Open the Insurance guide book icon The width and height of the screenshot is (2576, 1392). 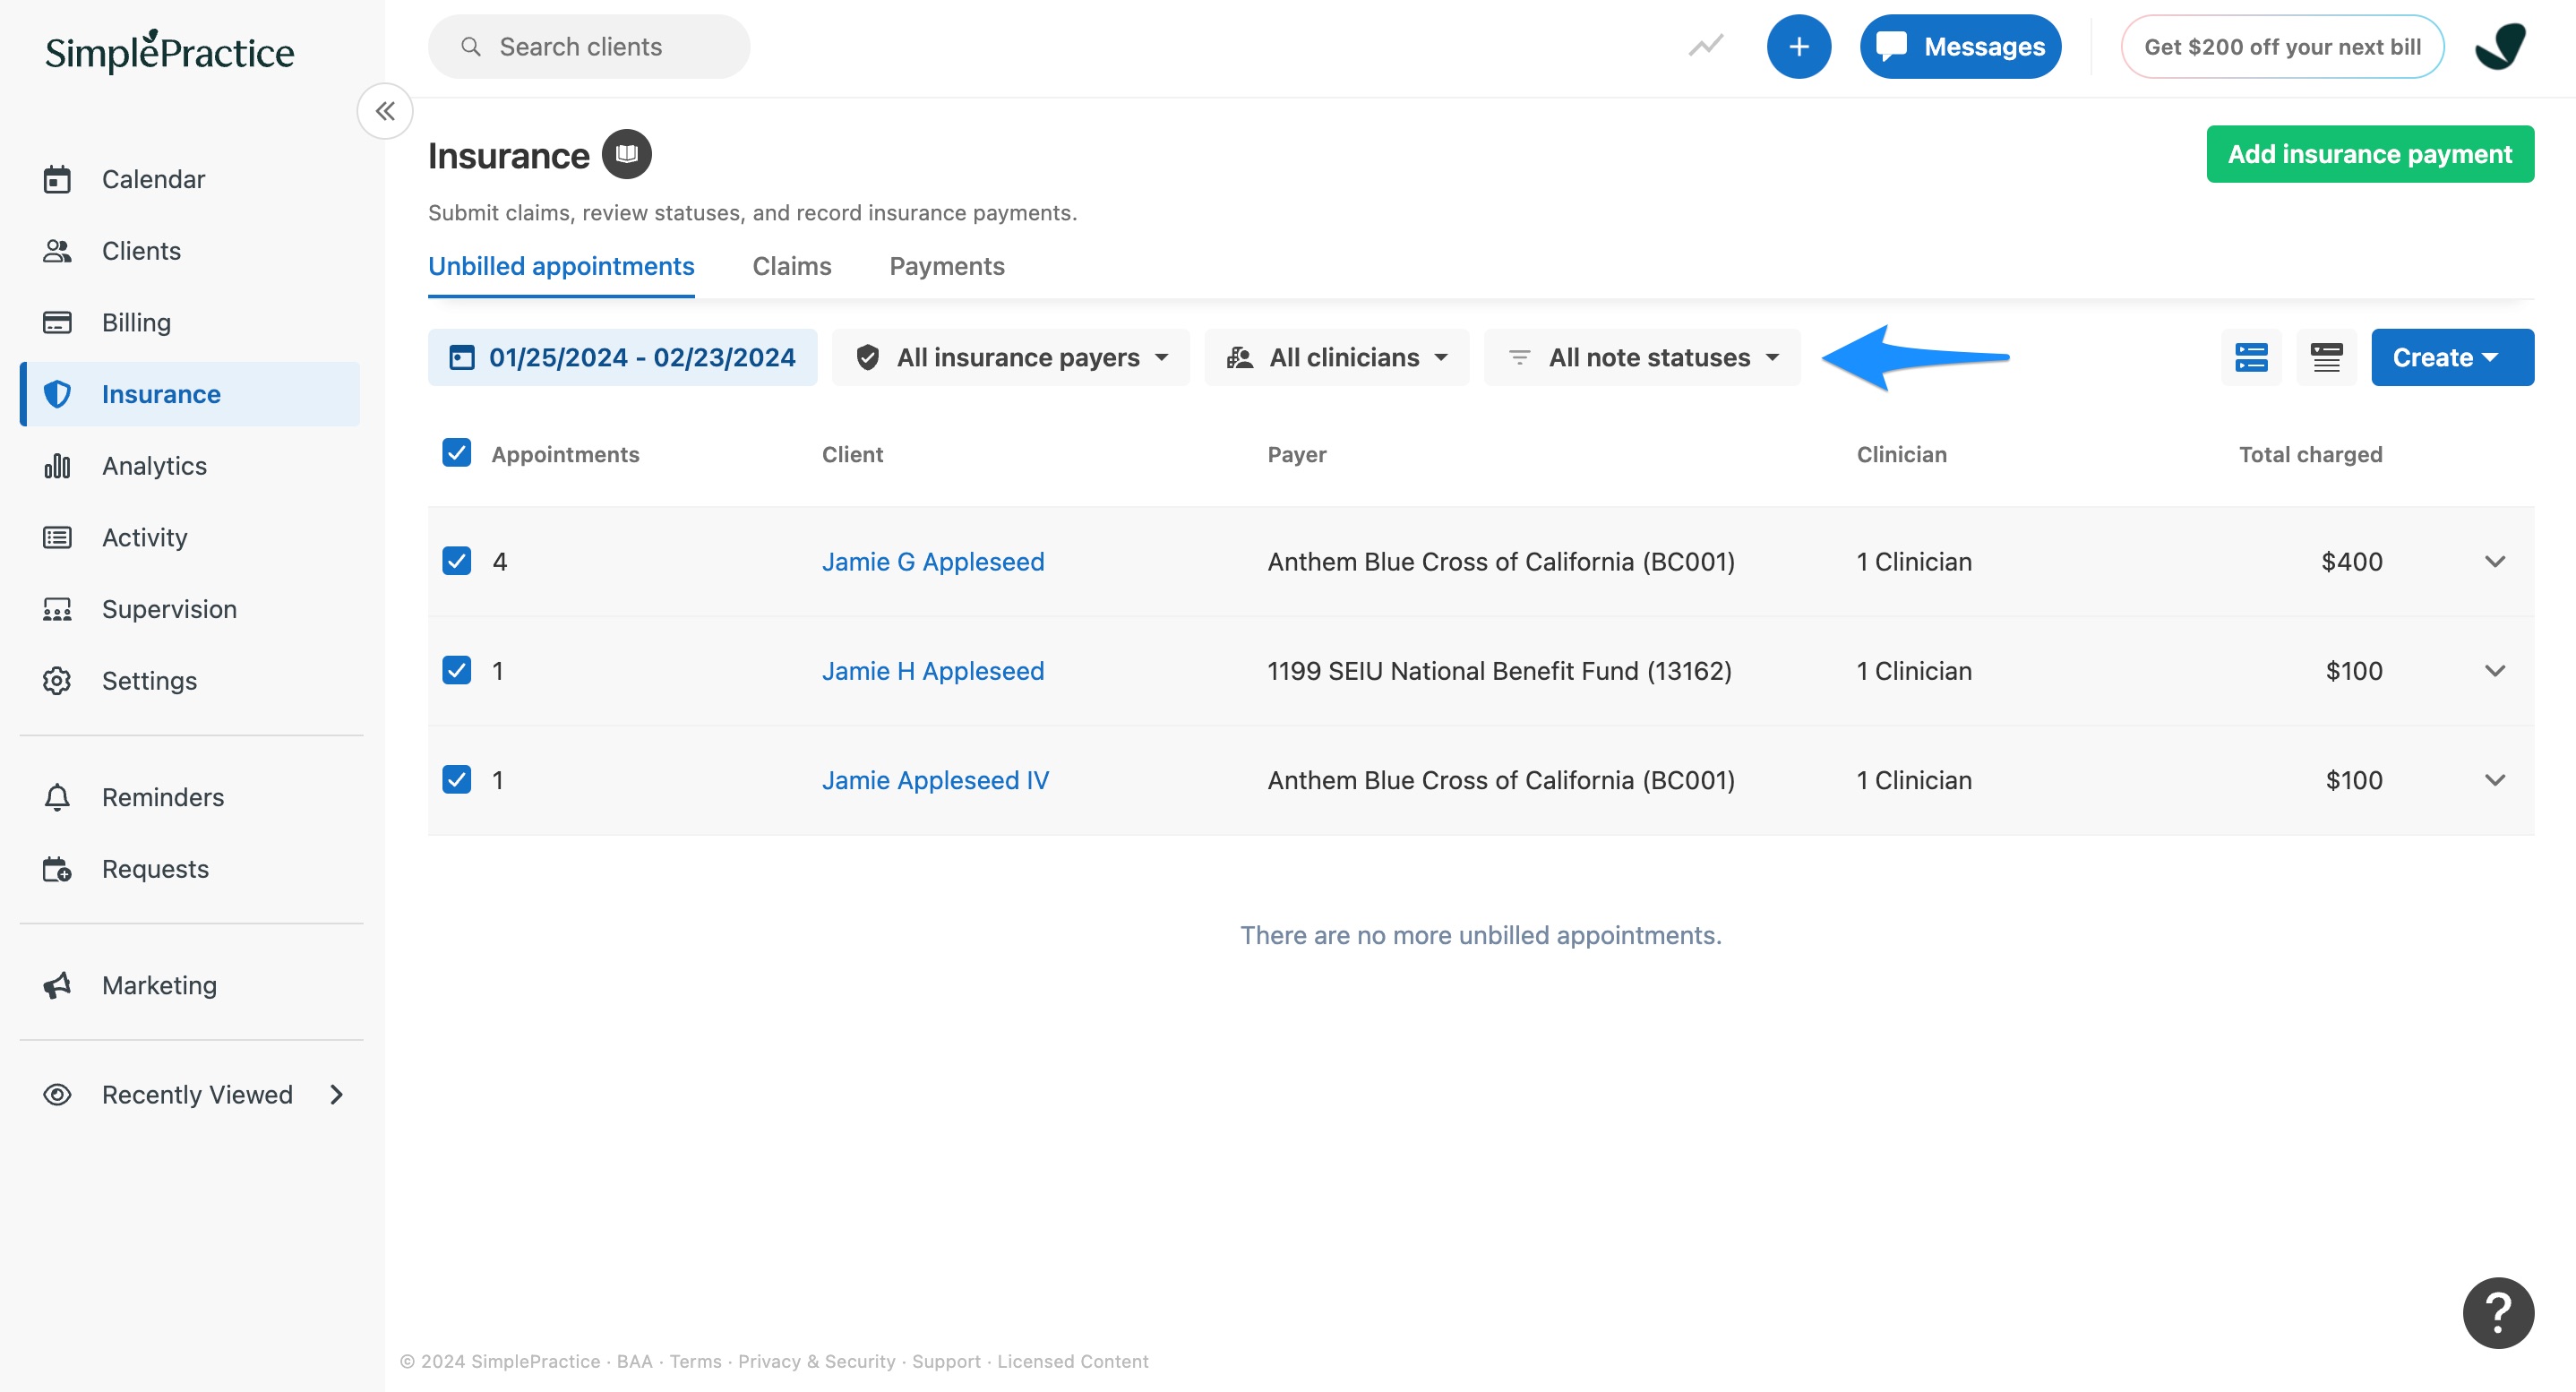[627, 154]
